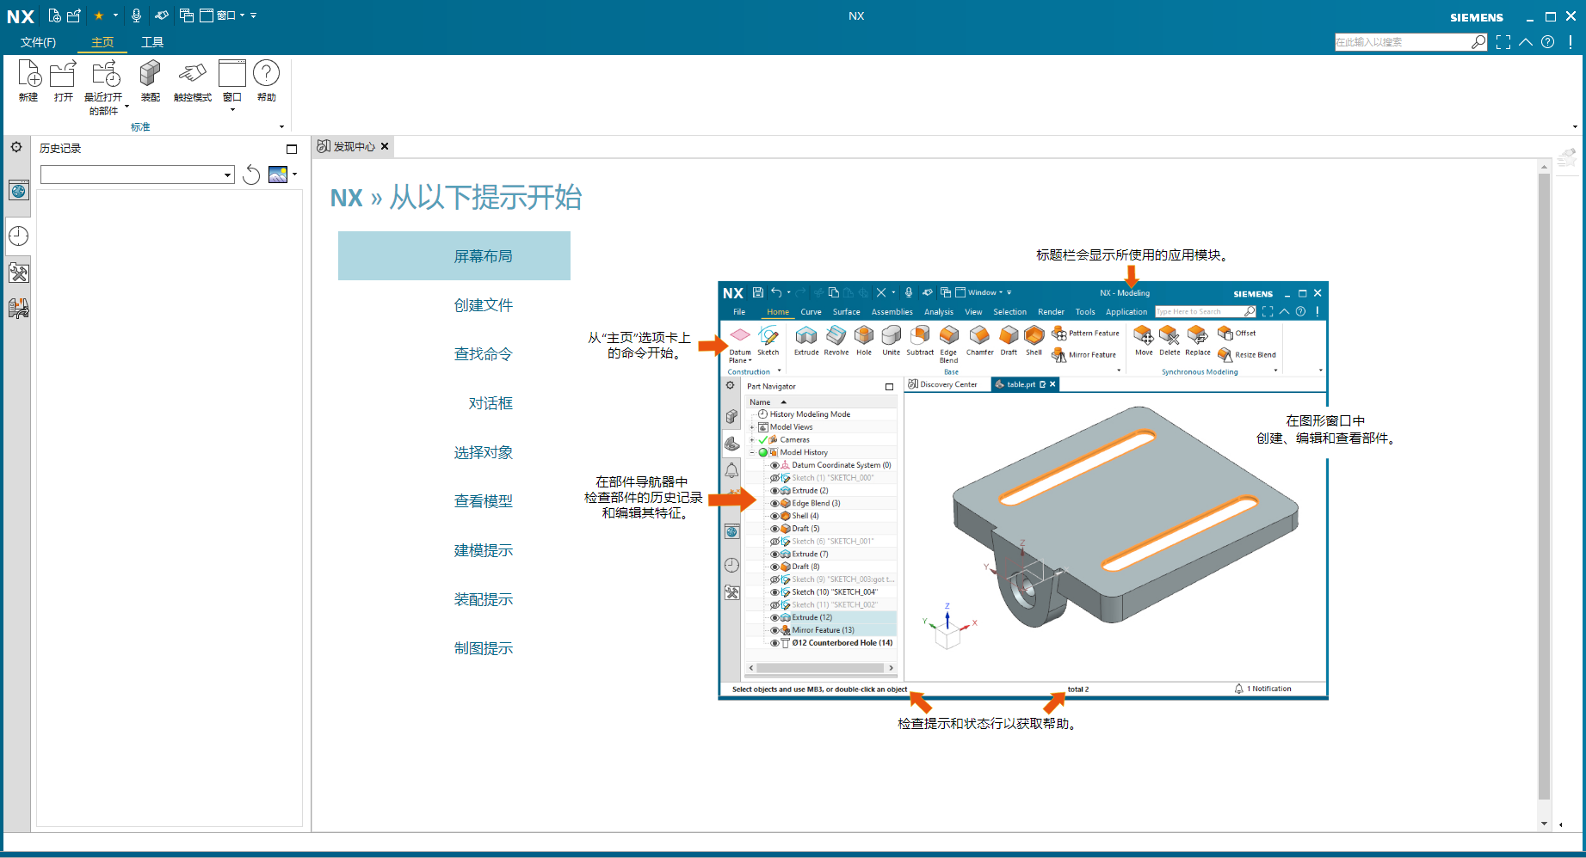Image resolution: width=1586 pixels, height=858 pixels.
Task: Click the command finder hand icon in quick access toolbar
Action: 162,15
